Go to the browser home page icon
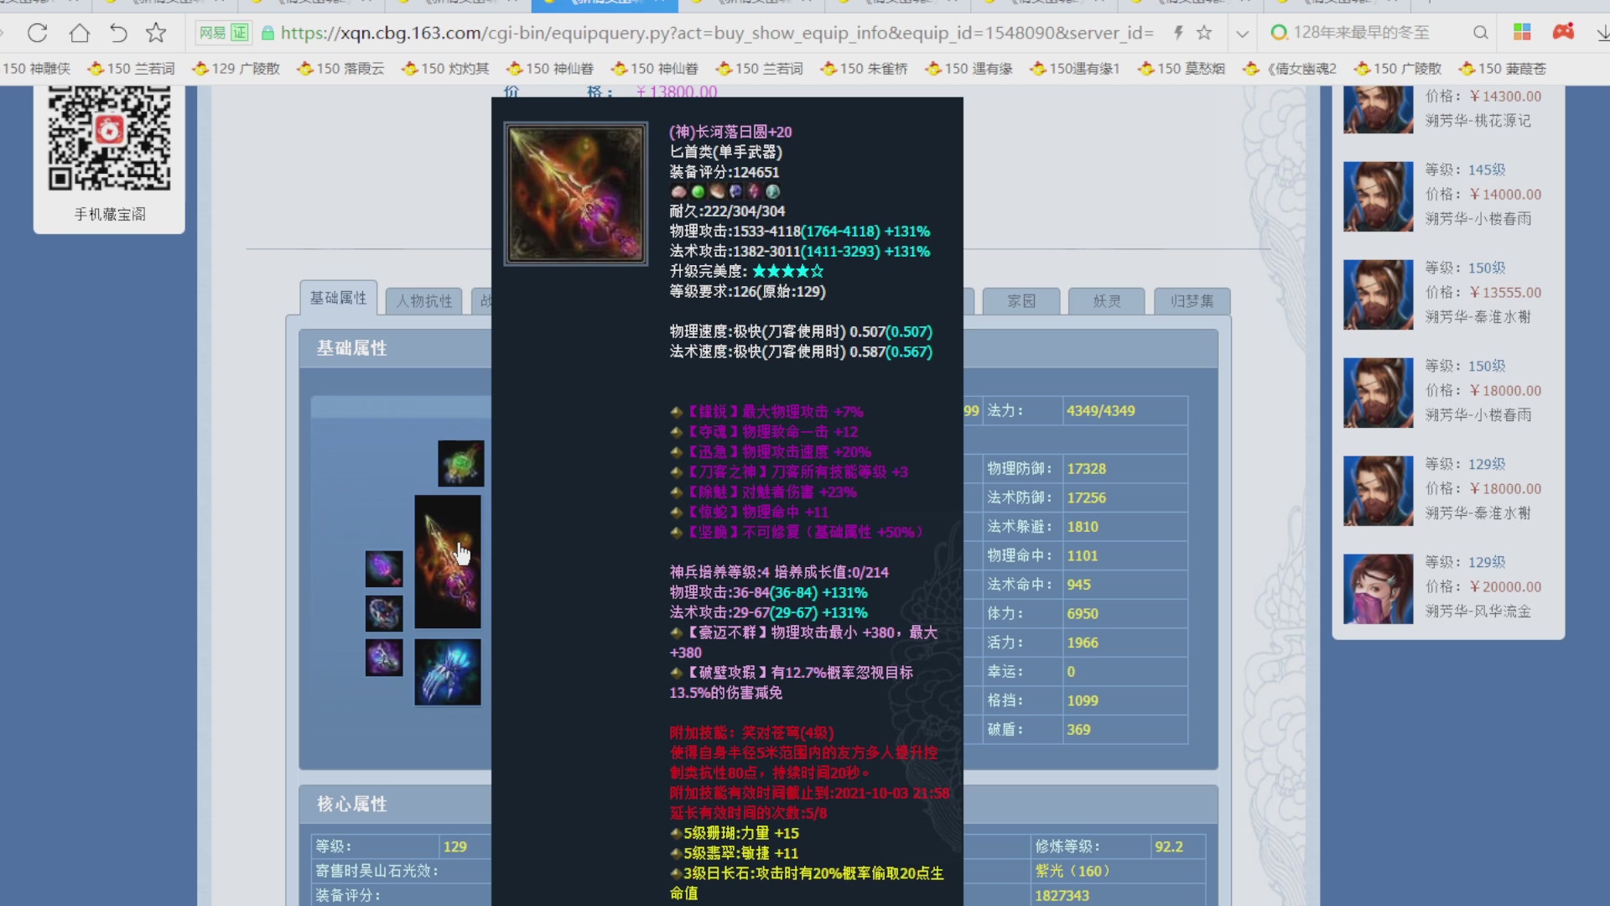 [79, 33]
